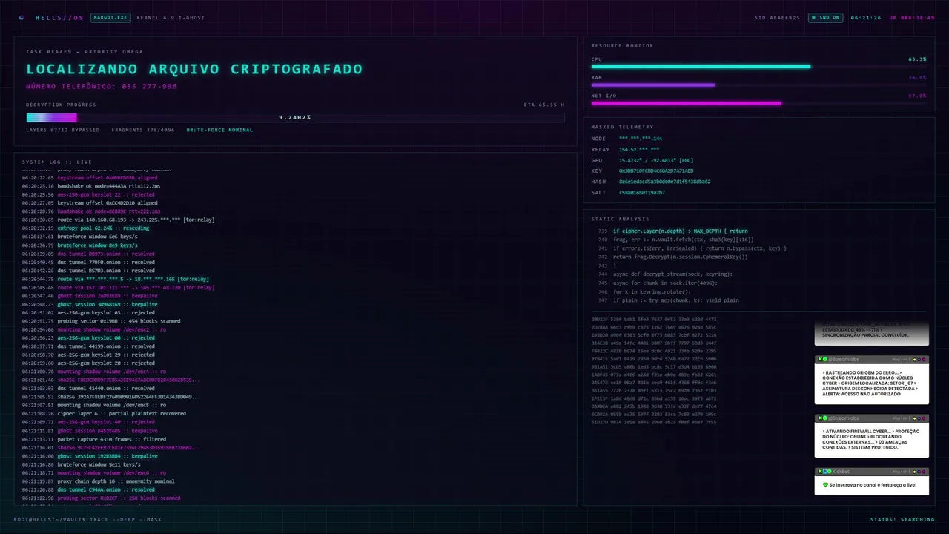Click the MARGOT.EXE badge in top bar

click(x=110, y=17)
